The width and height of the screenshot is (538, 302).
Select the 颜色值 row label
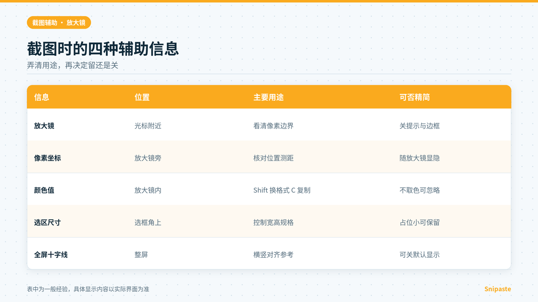coord(44,190)
